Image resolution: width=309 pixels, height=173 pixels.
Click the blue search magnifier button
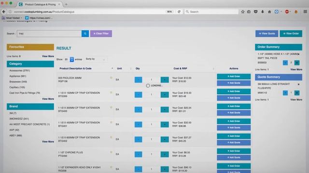[85, 34]
